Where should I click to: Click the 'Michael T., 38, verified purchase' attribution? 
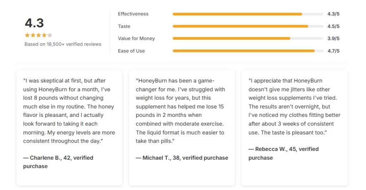[x=182, y=158]
